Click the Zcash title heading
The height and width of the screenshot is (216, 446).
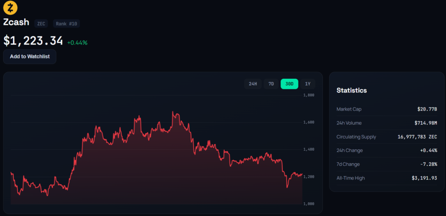(16, 22)
